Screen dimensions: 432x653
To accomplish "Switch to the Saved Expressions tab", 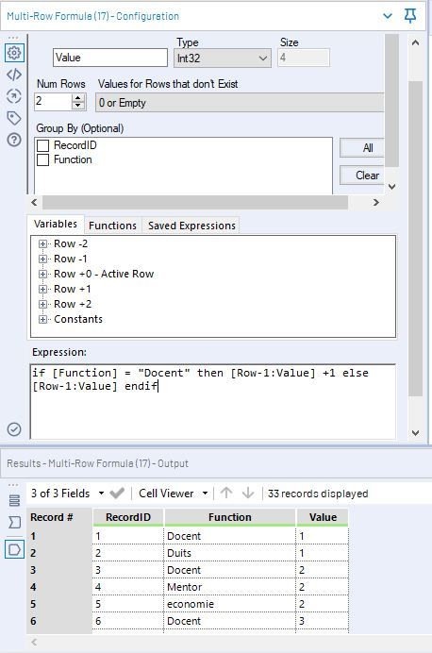I will (x=191, y=226).
